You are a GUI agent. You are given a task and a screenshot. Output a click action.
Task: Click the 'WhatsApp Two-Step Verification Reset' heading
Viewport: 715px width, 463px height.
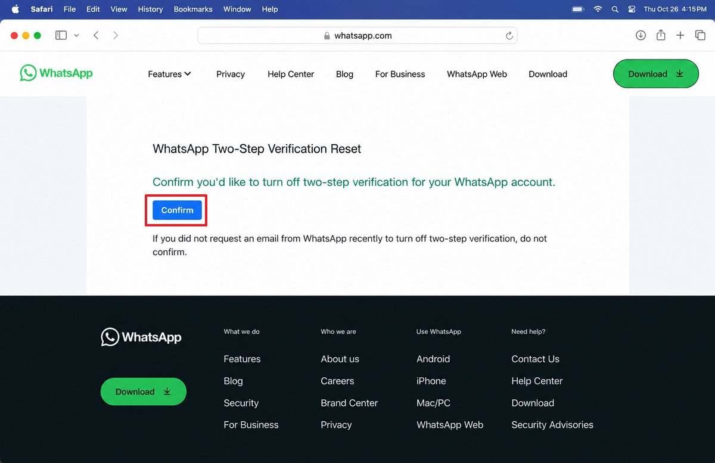[257, 149]
